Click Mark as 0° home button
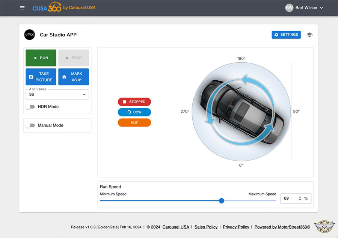Image resolution: width=338 pixels, height=238 pixels. (74, 77)
